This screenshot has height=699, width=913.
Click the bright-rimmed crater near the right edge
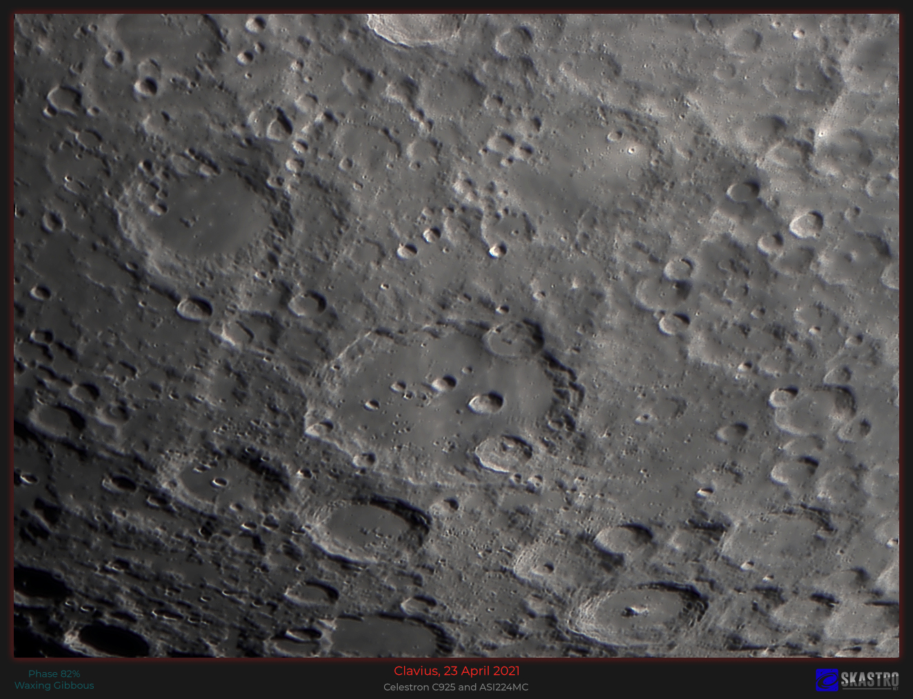[805, 224]
